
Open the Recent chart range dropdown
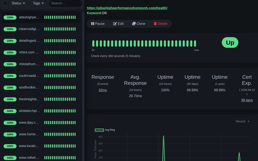point(243,121)
